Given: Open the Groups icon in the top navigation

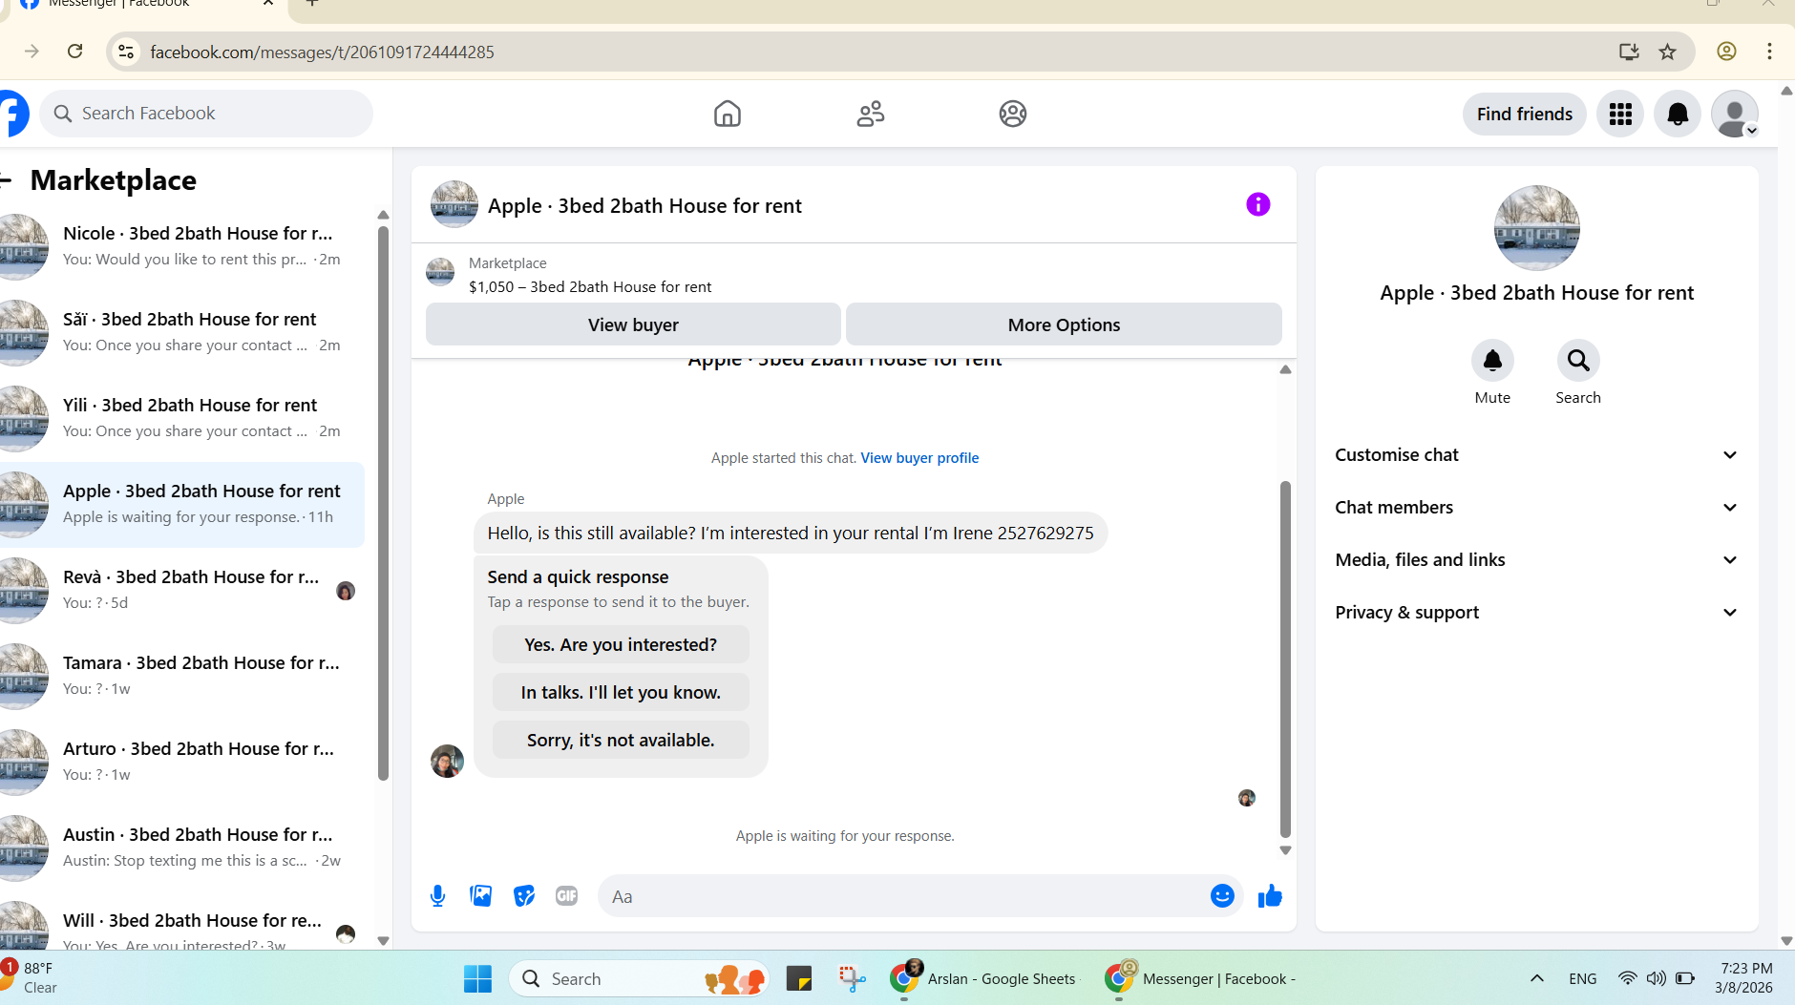Looking at the screenshot, I should click(x=1012, y=114).
